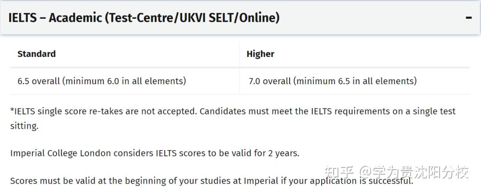The width and height of the screenshot is (481, 192).
Task: Click the word sitting on second line
Action: pyautogui.click(x=24, y=126)
